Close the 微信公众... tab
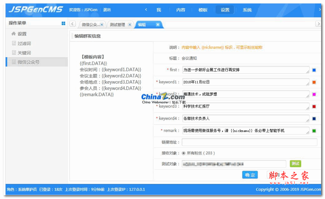 pyautogui.click(x=102, y=25)
